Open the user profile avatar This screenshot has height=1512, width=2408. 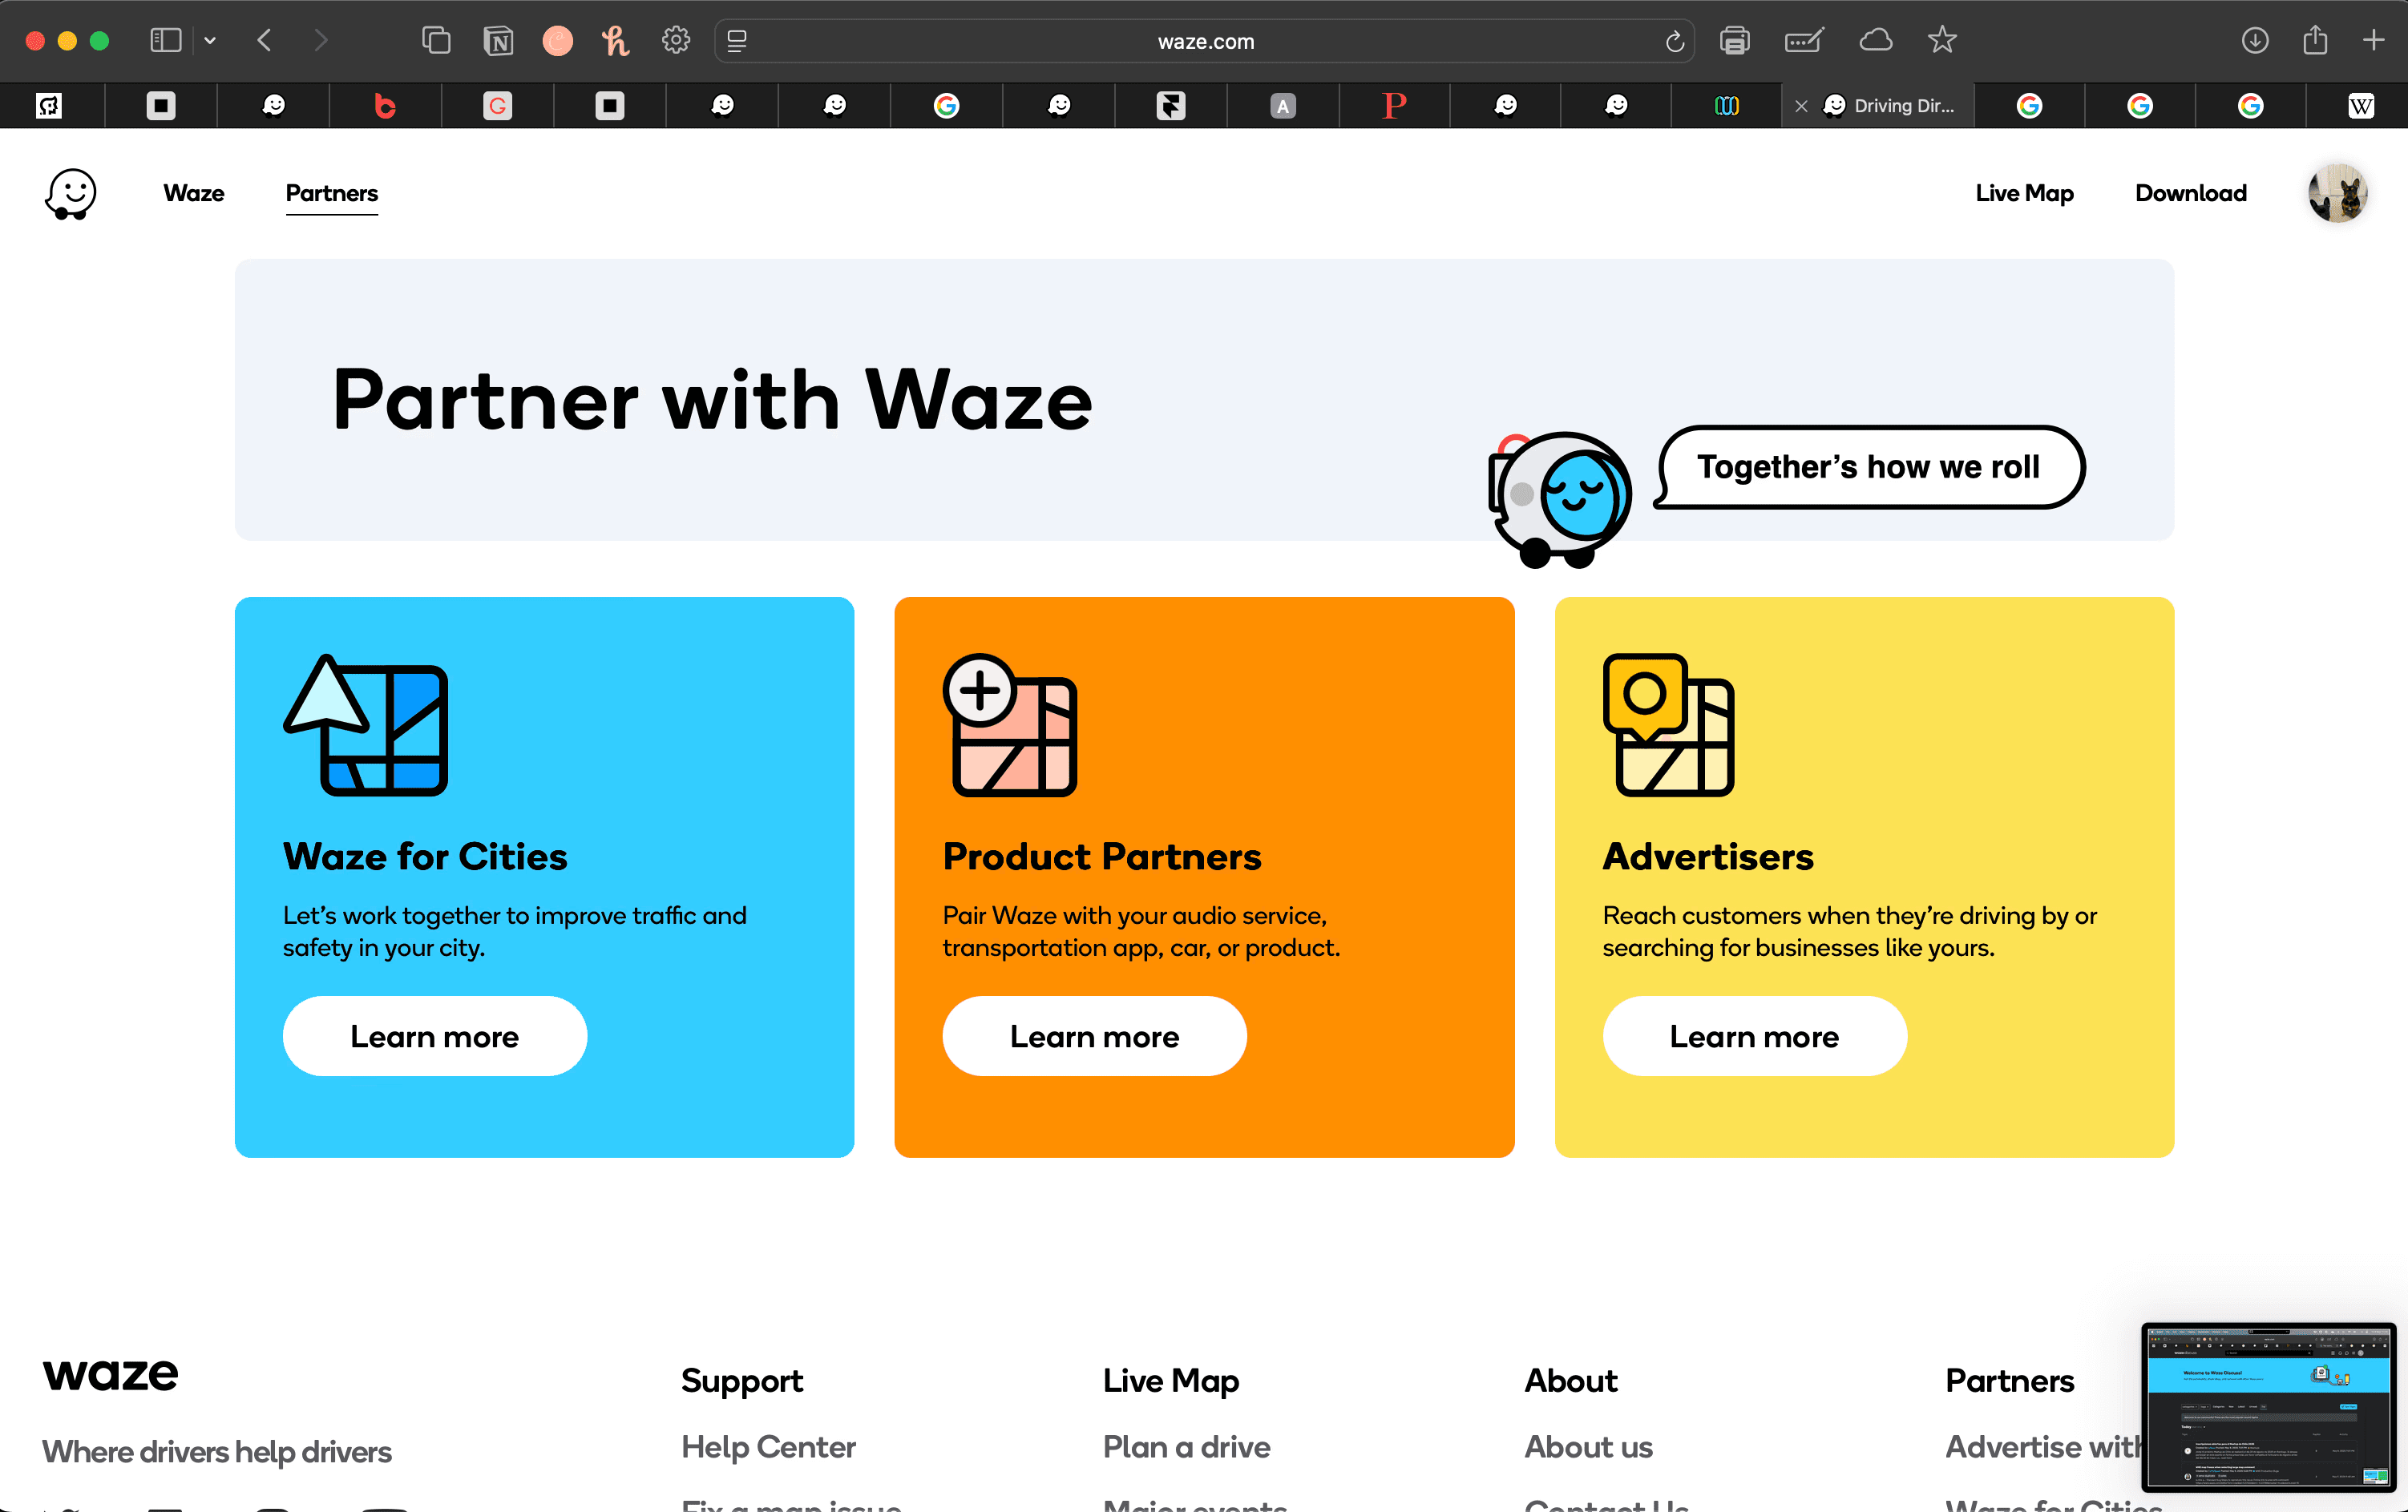[x=2337, y=193]
